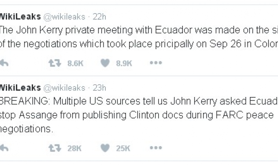View the 28K retweet count
This screenshot has height=165, width=278.
(74, 148)
